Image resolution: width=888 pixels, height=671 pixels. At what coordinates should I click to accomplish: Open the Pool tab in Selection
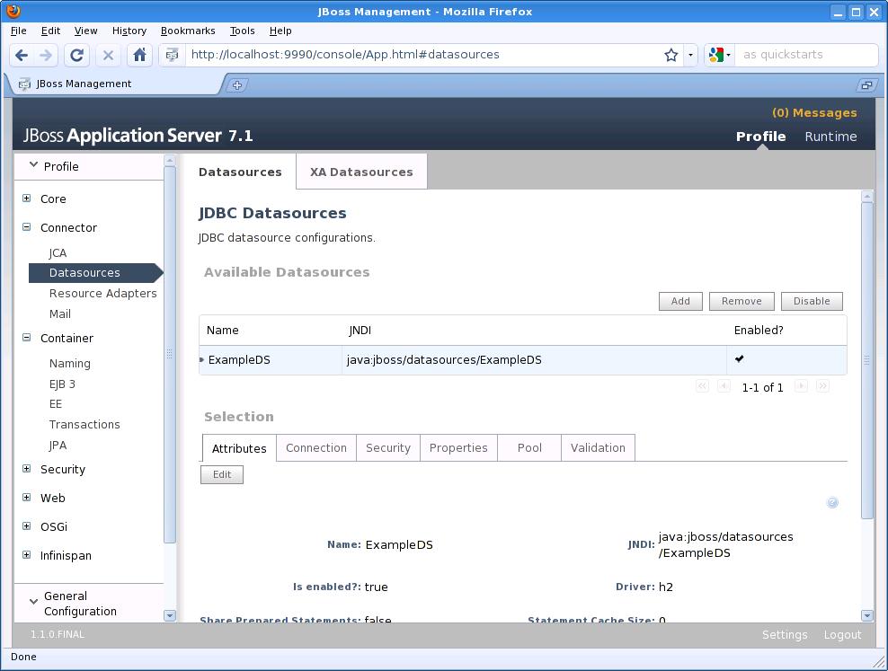[529, 447]
